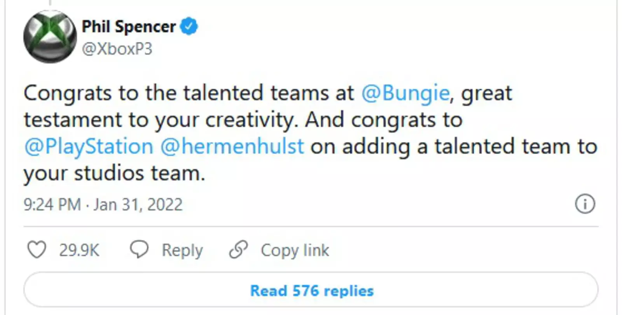Click 'Congrats to the talented teams at' text
Viewport: 622px width, 315px height.
189,93
